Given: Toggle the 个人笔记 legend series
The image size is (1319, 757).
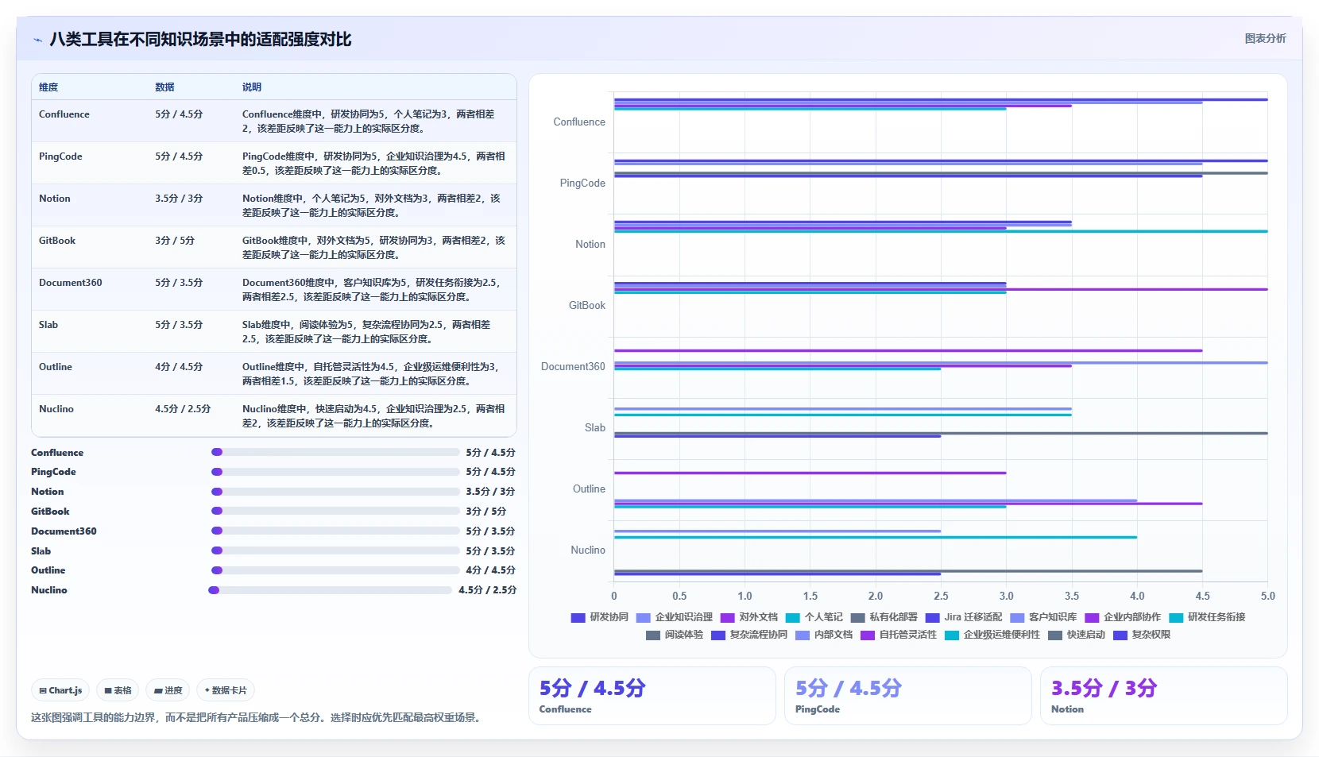Looking at the screenshot, I should pyautogui.click(x=814, y=617).
